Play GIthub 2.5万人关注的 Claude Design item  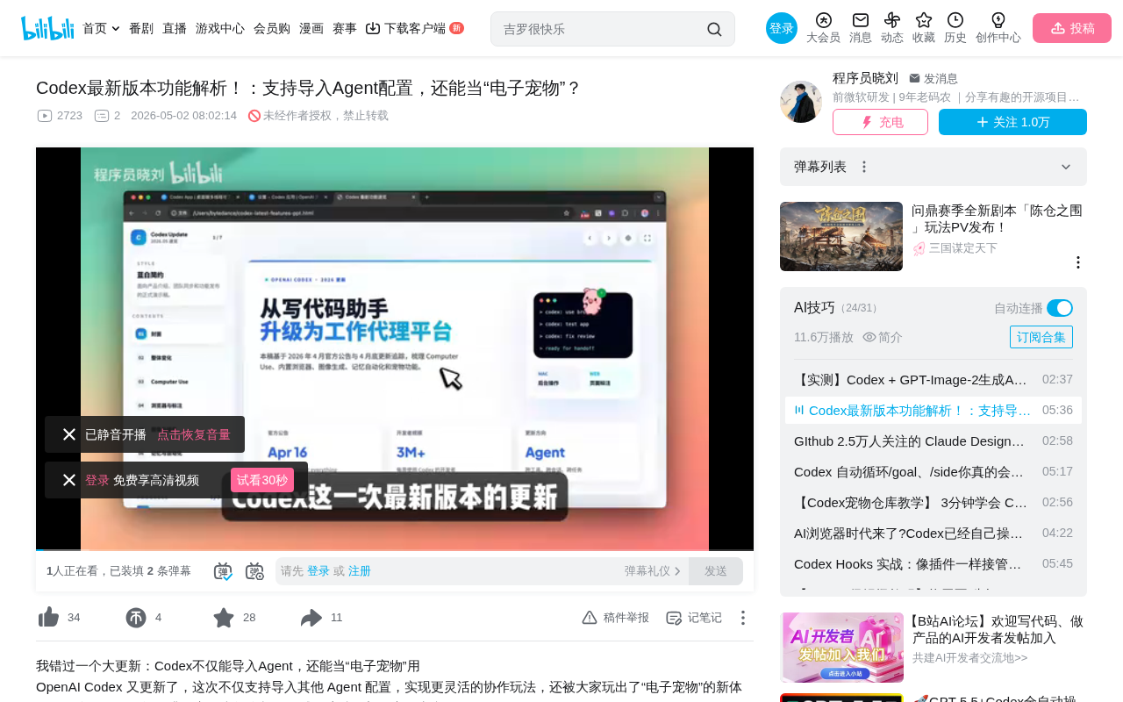933,441
